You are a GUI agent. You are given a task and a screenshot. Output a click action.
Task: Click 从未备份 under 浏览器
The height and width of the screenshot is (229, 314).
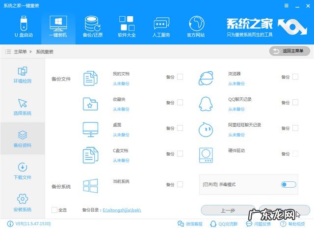tap(236, 84)
